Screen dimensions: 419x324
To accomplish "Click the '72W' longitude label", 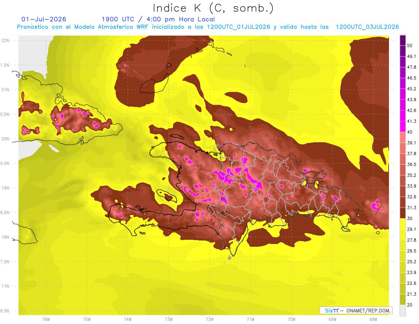I will click(209, 319).
